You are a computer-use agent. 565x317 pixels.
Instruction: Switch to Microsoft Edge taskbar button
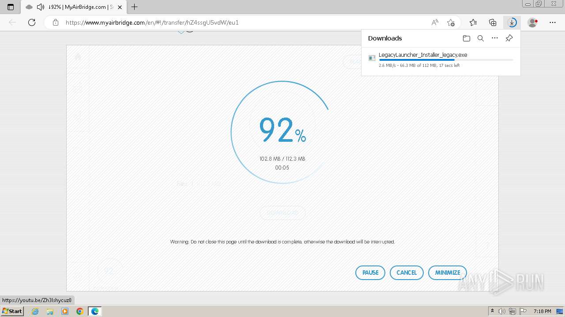click(95, 311)
